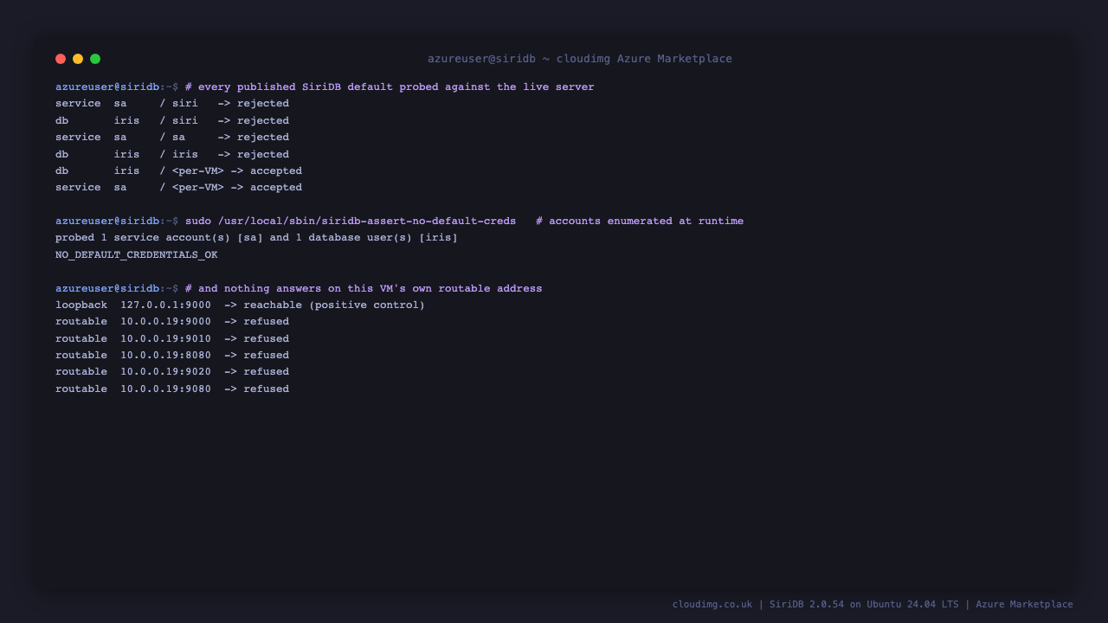Select the line 'db iris / siri -> rejected'

[x=172, y=121]
